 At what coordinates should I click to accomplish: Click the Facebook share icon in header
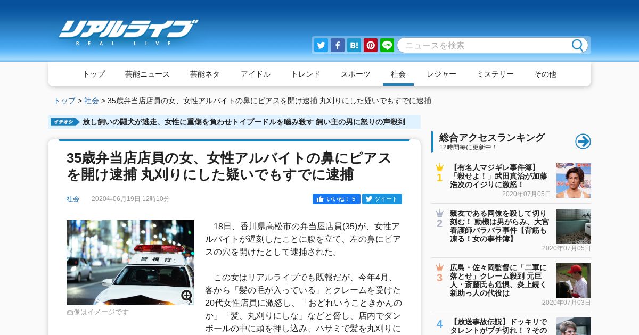point(338,45)
